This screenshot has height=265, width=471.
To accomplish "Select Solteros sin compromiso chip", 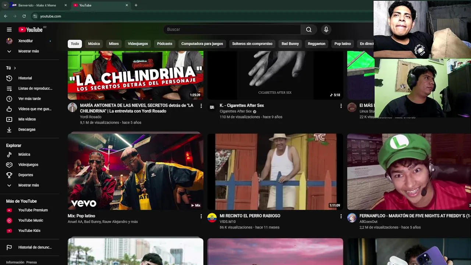I will 252,44.
